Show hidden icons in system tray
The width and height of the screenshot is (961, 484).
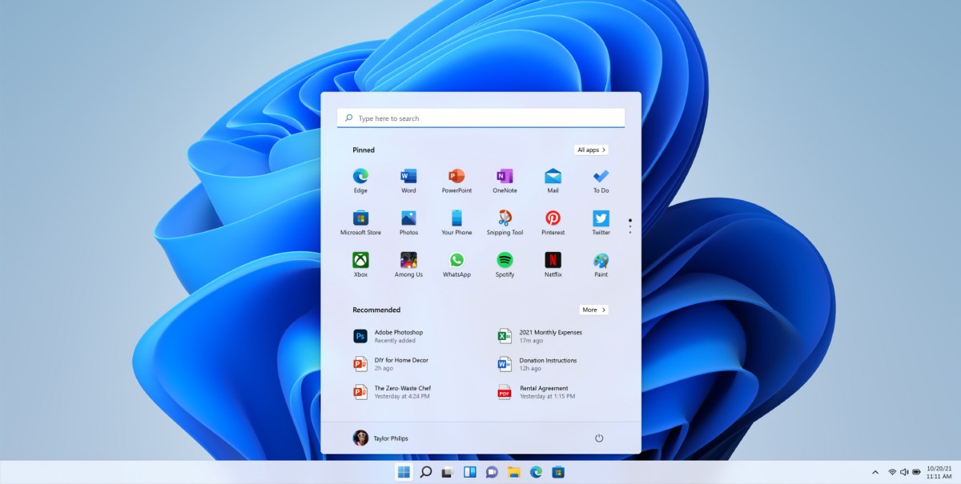tap(875, 472)
